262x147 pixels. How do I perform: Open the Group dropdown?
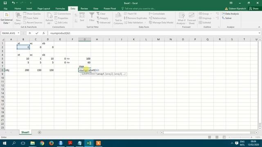coord(205,13)
